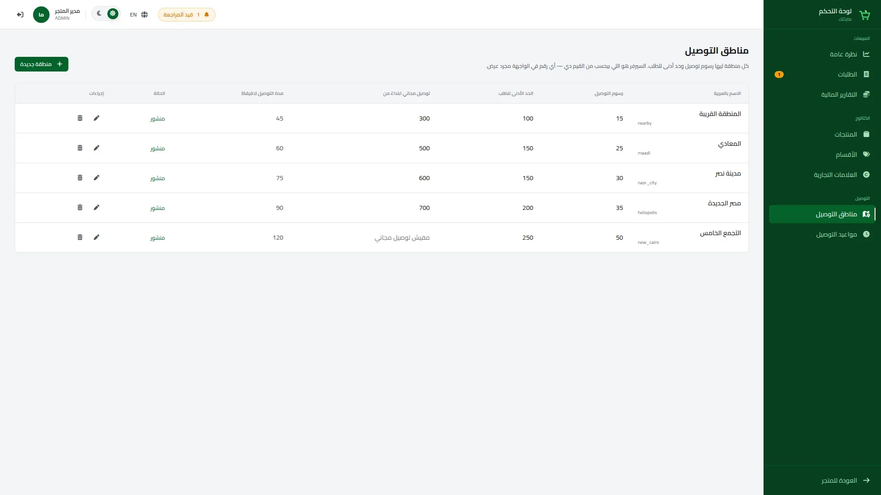Open الطلبات in the sidebar

[x=822, y=74]
